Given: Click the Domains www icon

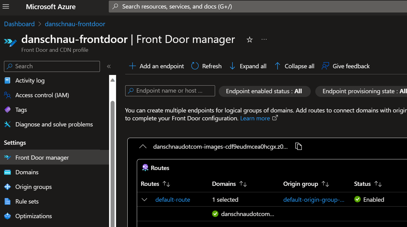Looking at the screenshot, I should [x=7, y=172].
